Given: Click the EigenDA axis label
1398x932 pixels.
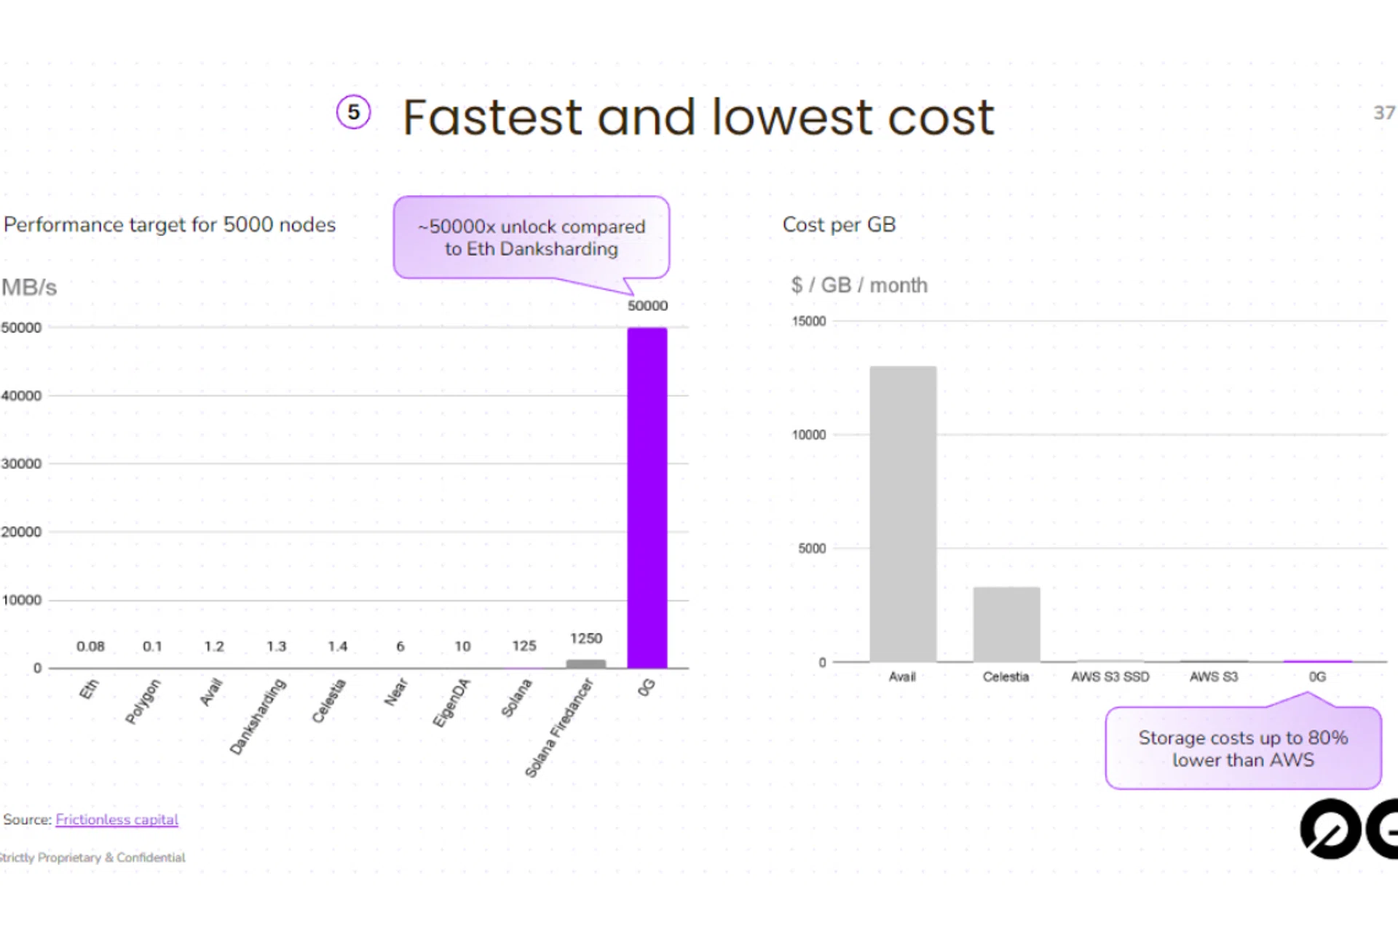Looking at the screenshot, I should 451,703.
